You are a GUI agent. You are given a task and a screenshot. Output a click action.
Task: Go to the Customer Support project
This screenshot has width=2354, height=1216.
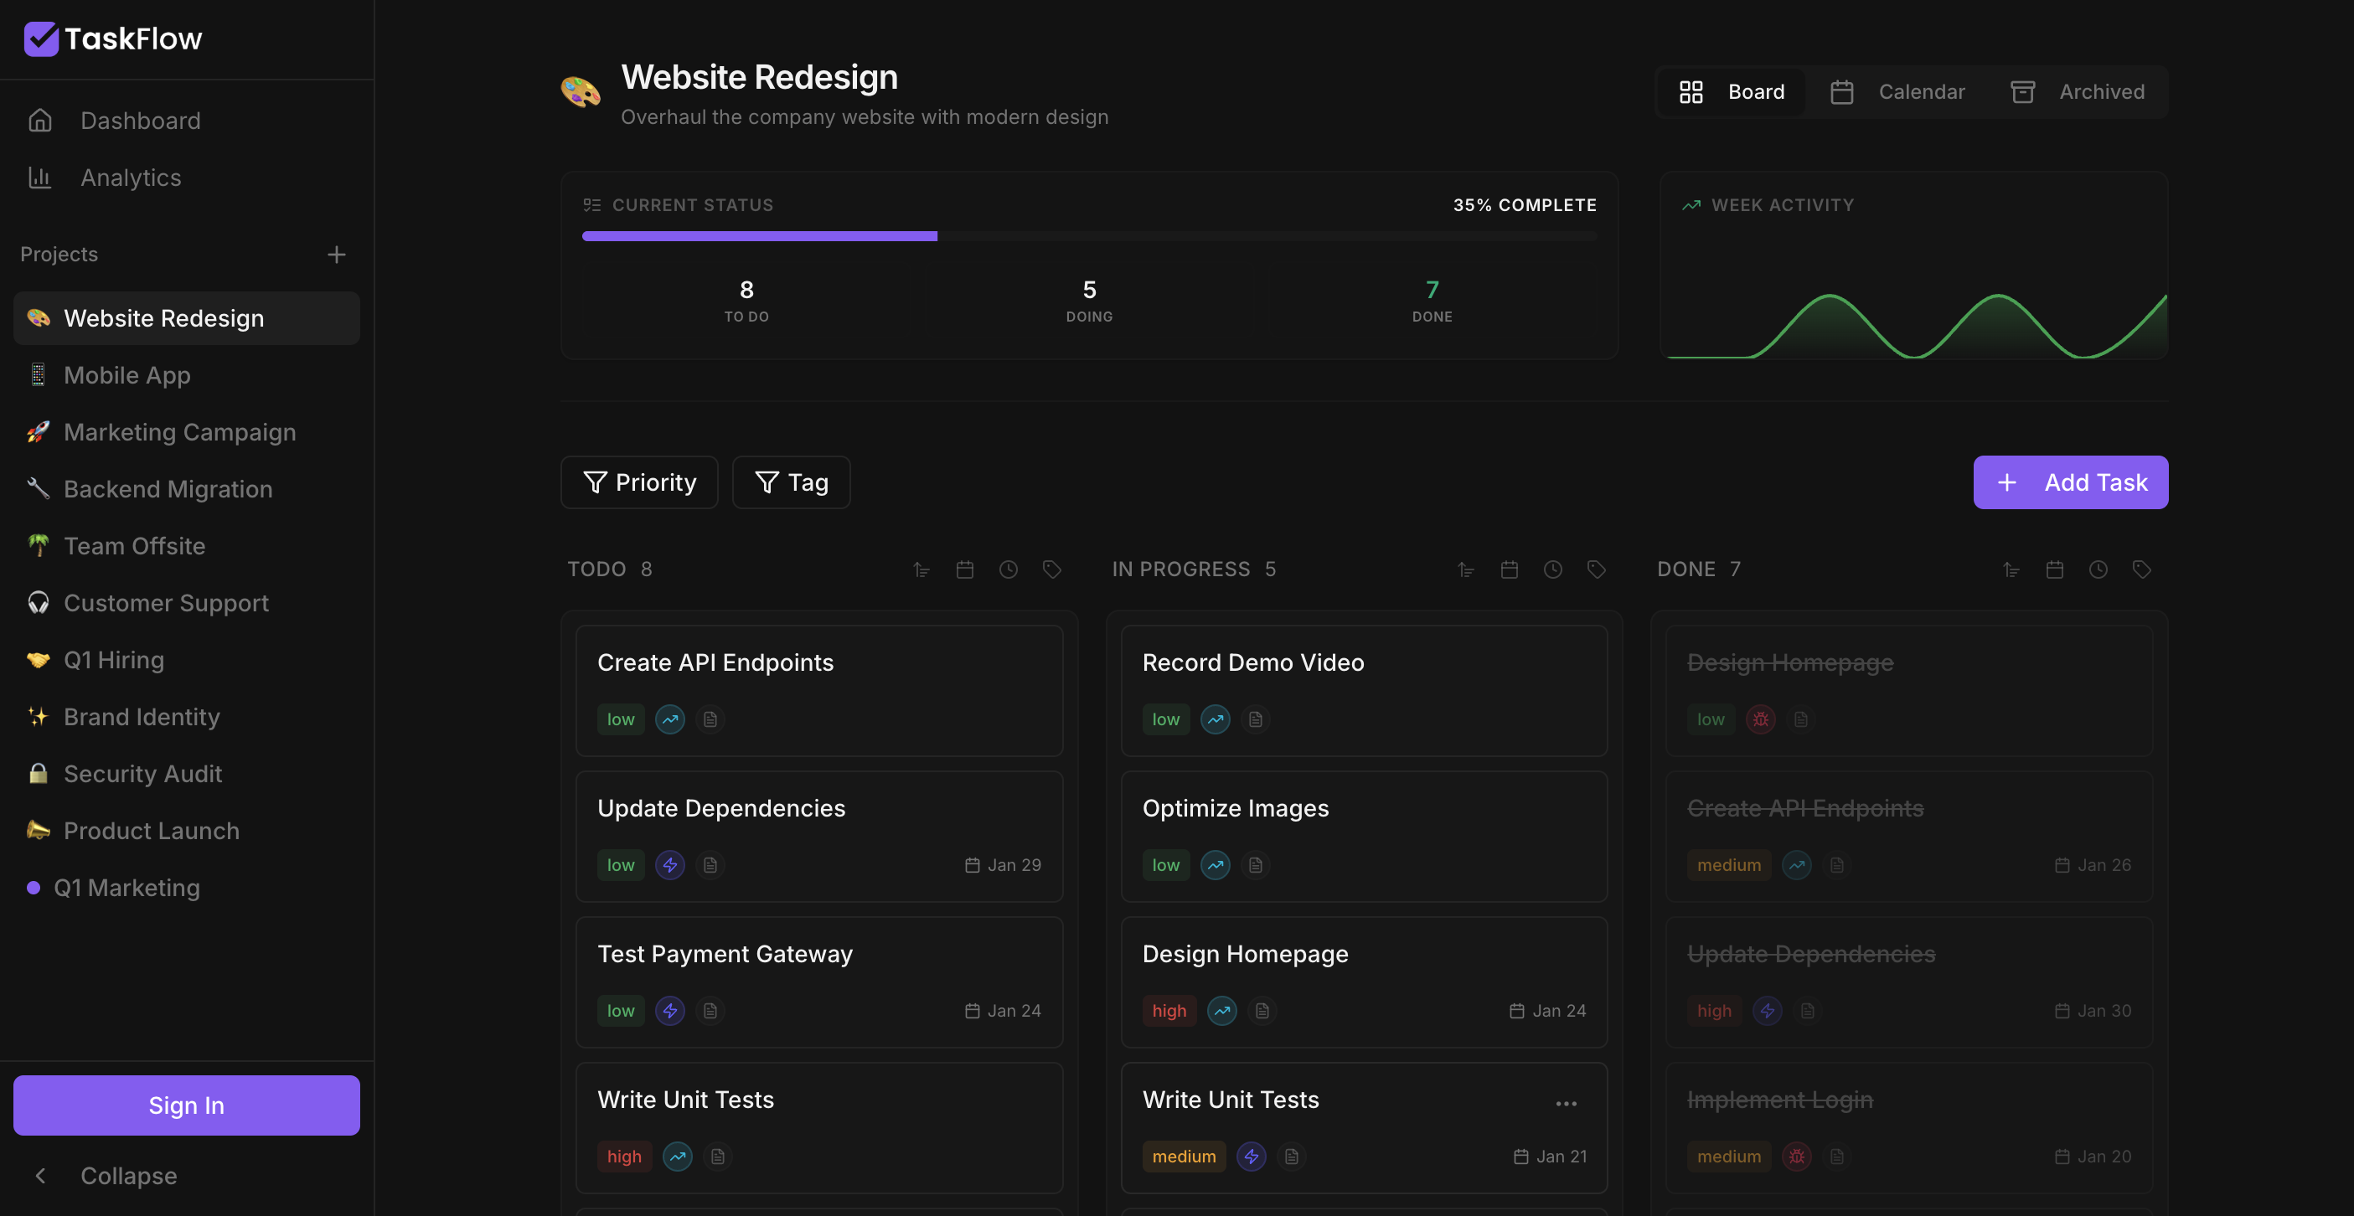[x=187, y=603]
